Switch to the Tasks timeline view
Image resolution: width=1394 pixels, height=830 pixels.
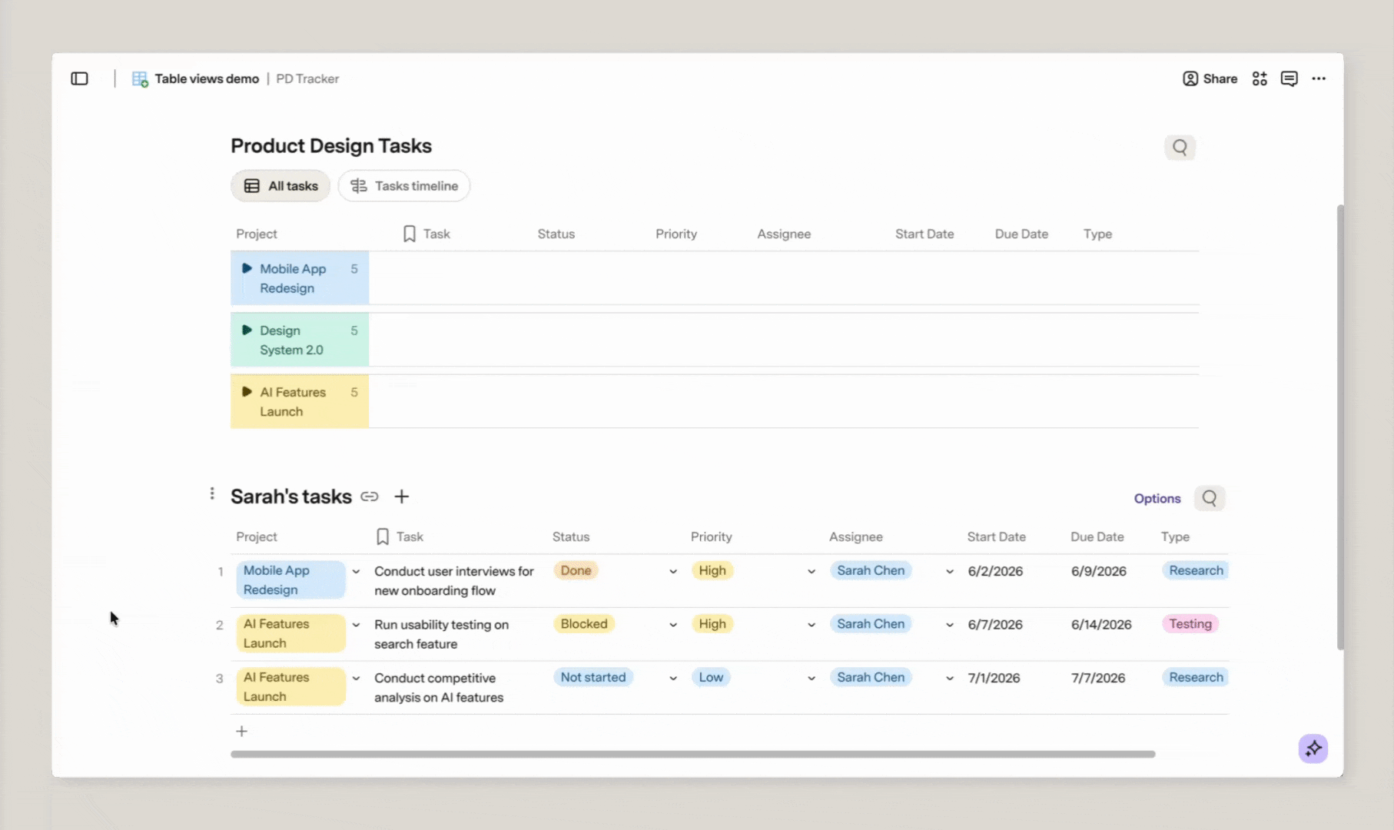(x=404, y=186)
